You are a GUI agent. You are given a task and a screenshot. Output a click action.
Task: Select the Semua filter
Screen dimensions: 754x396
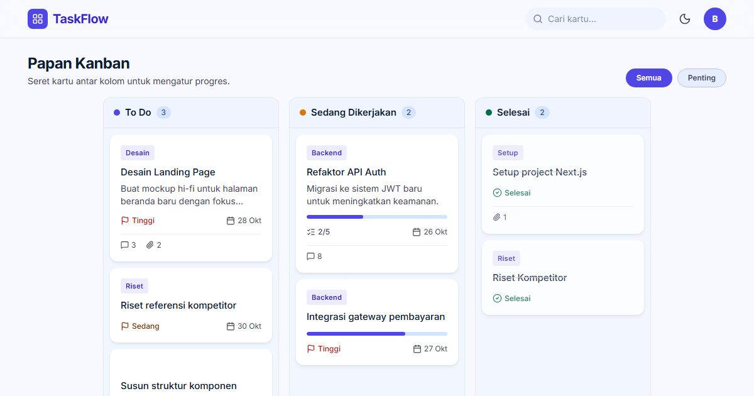[649, 78]
